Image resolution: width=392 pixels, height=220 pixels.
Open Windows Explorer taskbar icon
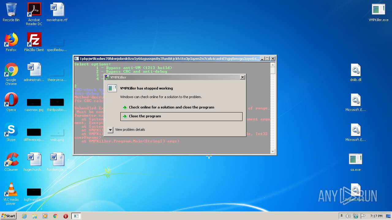pos(35,216)
